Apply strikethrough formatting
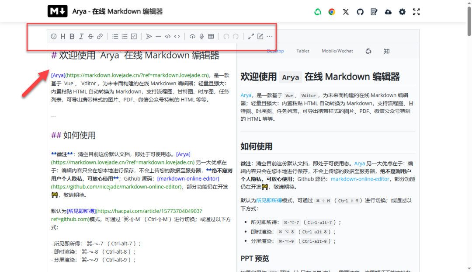The height and width of the screenshot is (272, 472). click(x=90, y=36)
